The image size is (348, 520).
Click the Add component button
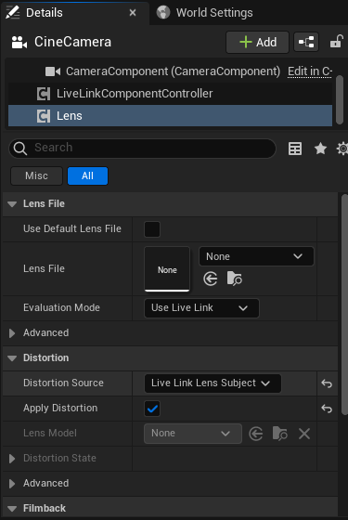[x=258, y=42]
